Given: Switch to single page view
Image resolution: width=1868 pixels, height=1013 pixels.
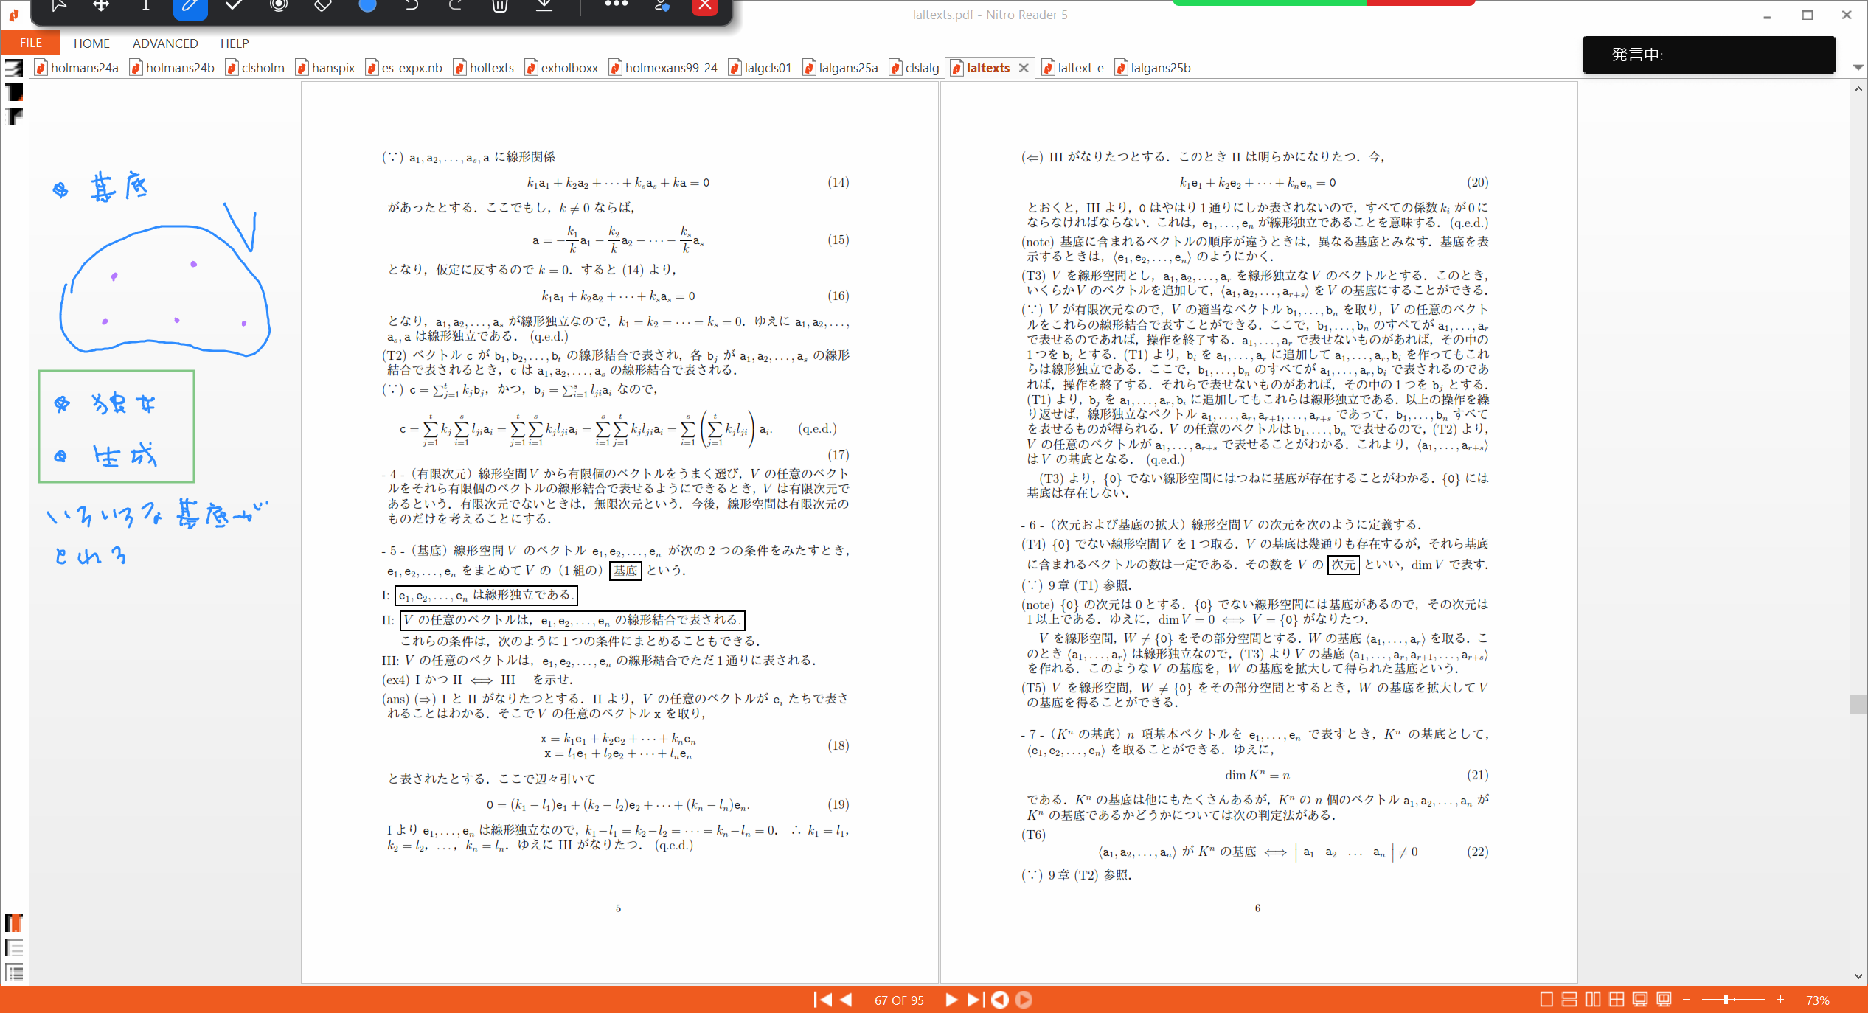Looking at the screenshot, I should (x=1546, y=1000).
